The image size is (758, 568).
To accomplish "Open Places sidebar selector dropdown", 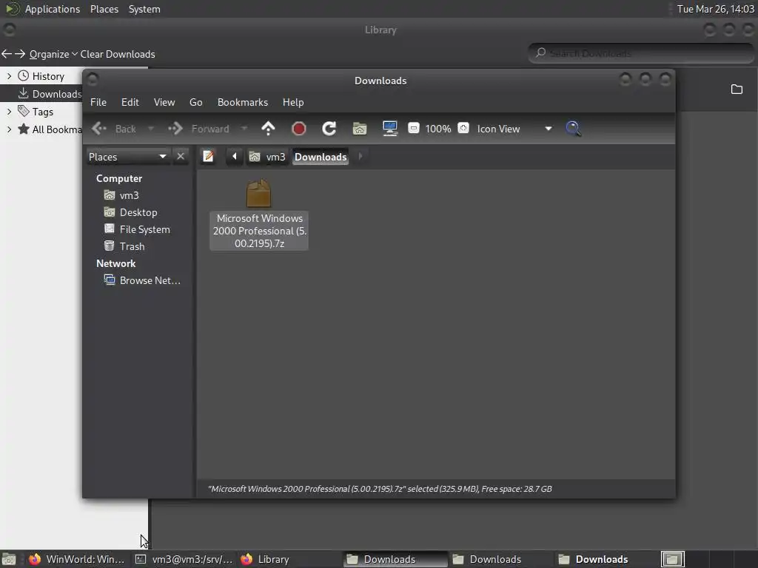I will click(x=127, y=157).
